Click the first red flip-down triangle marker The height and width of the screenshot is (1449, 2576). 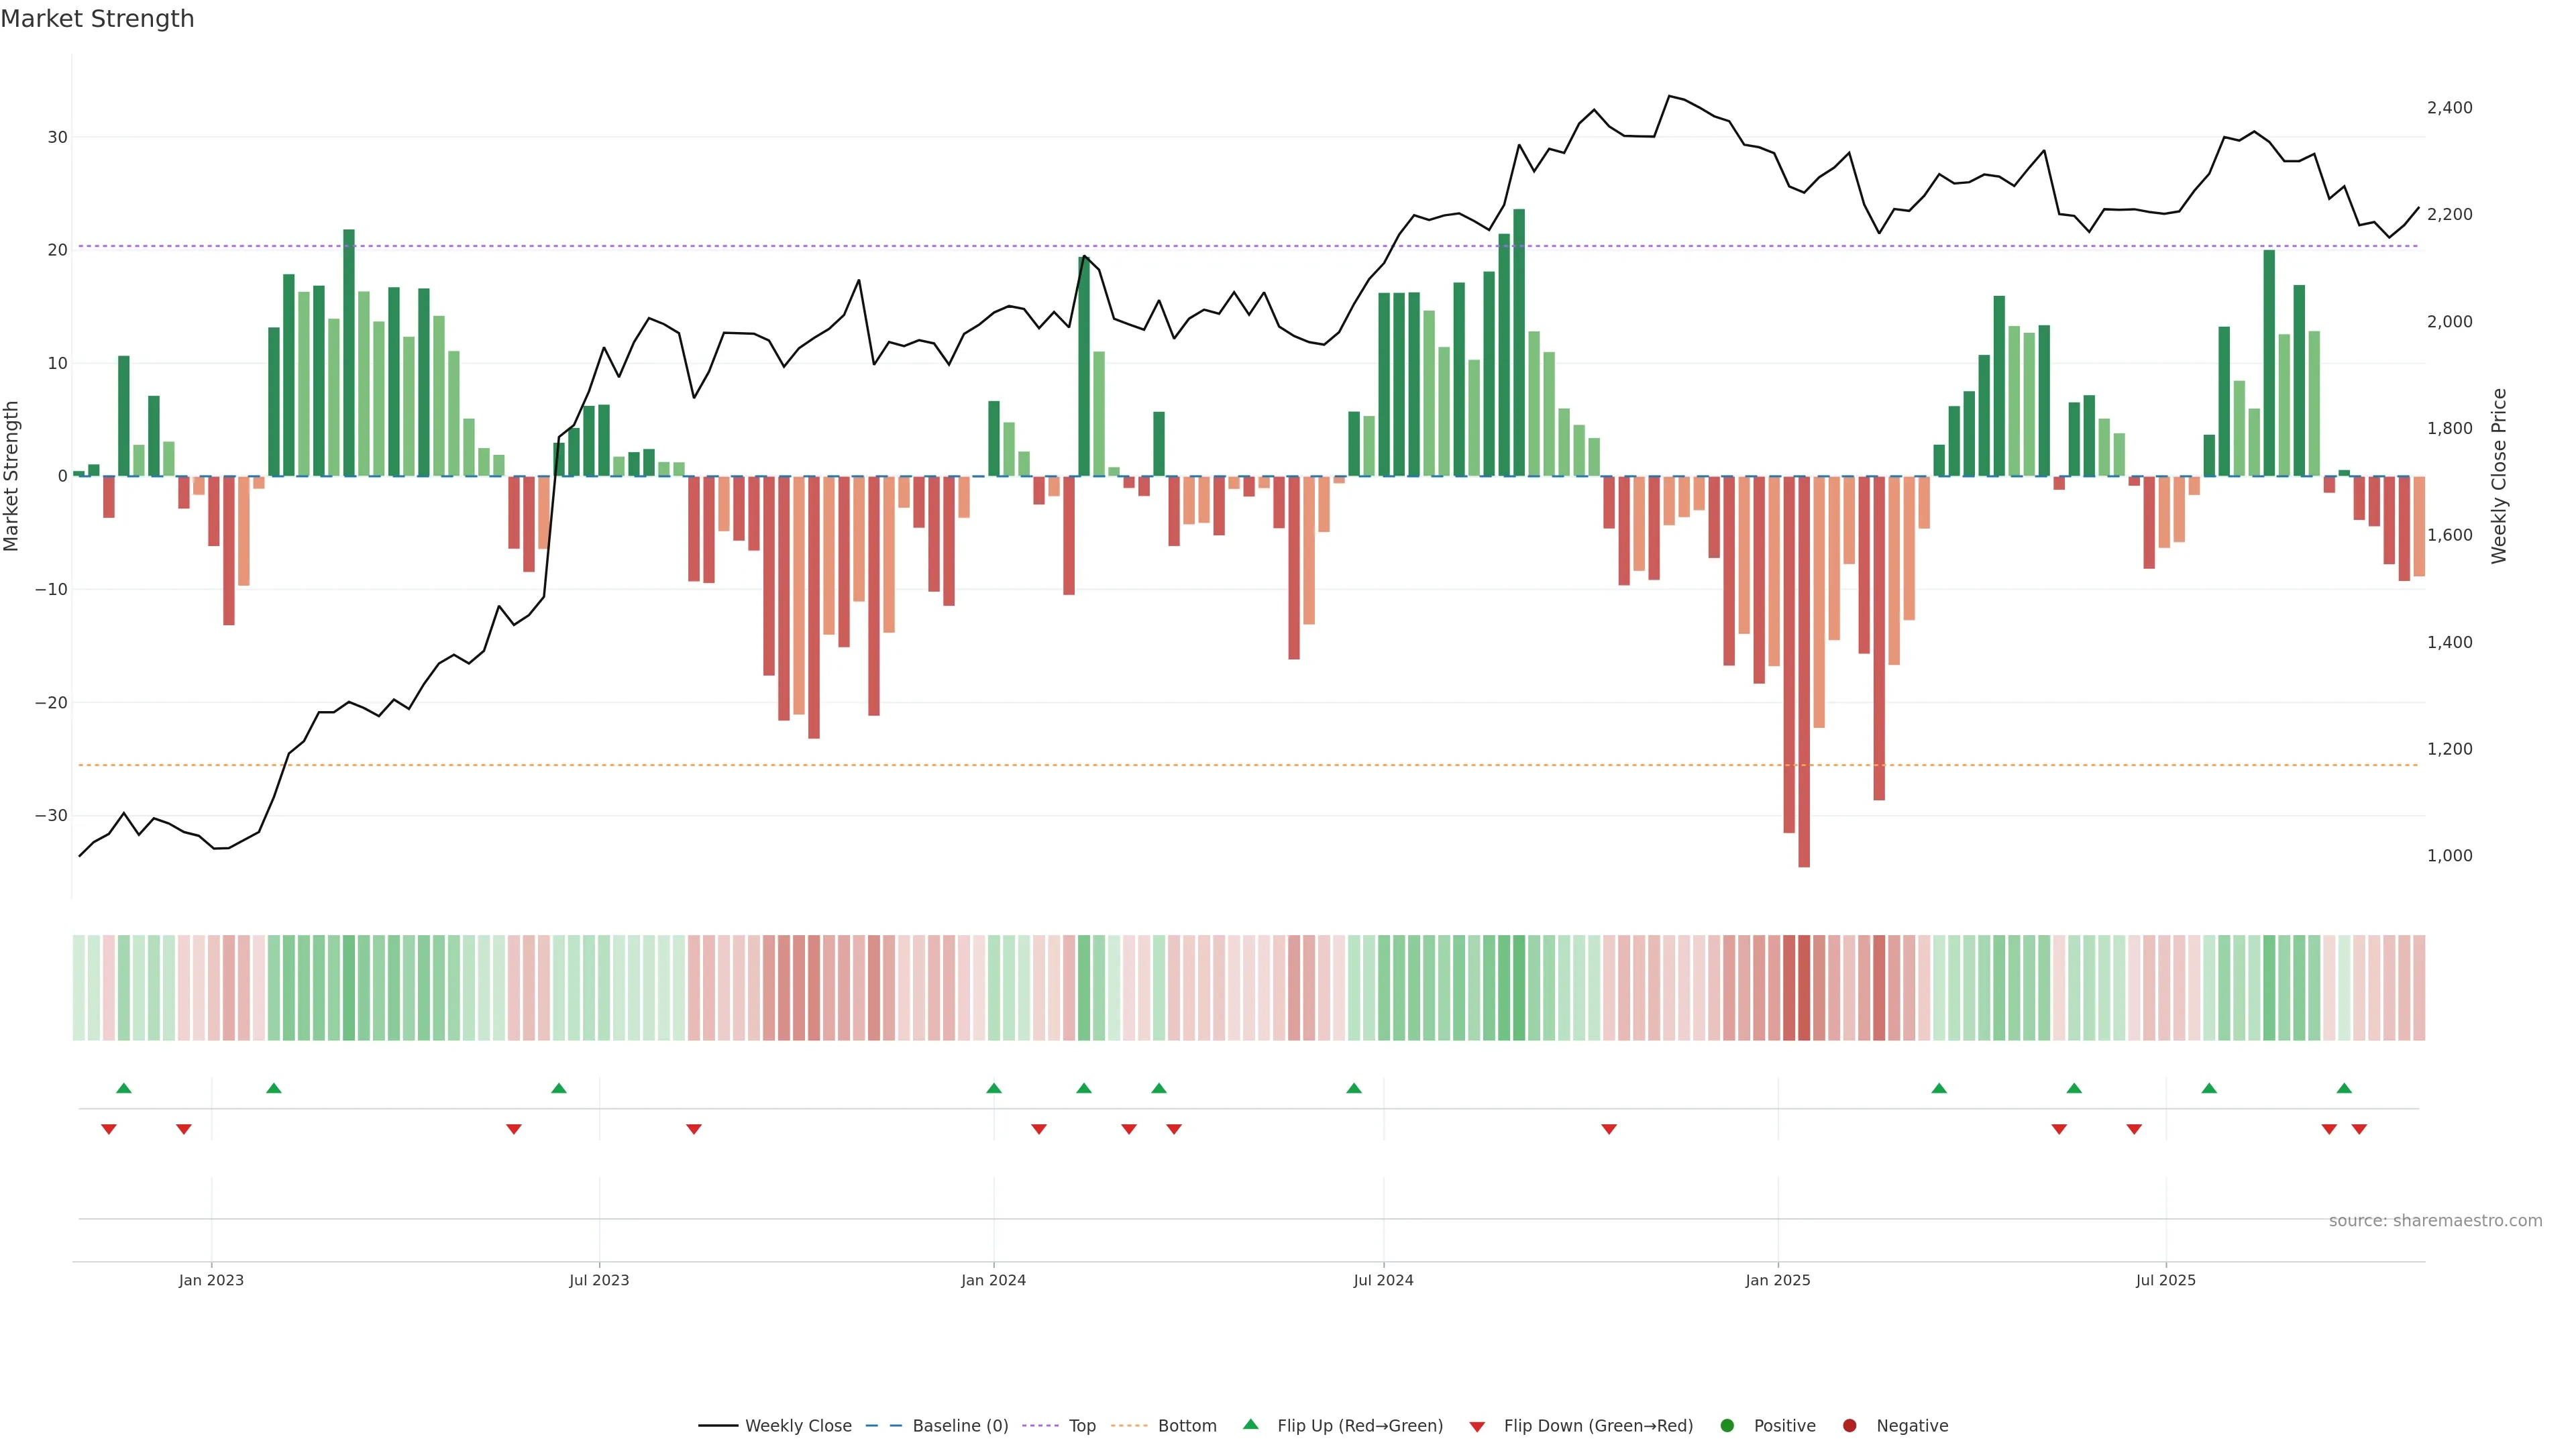[109, 1129]
